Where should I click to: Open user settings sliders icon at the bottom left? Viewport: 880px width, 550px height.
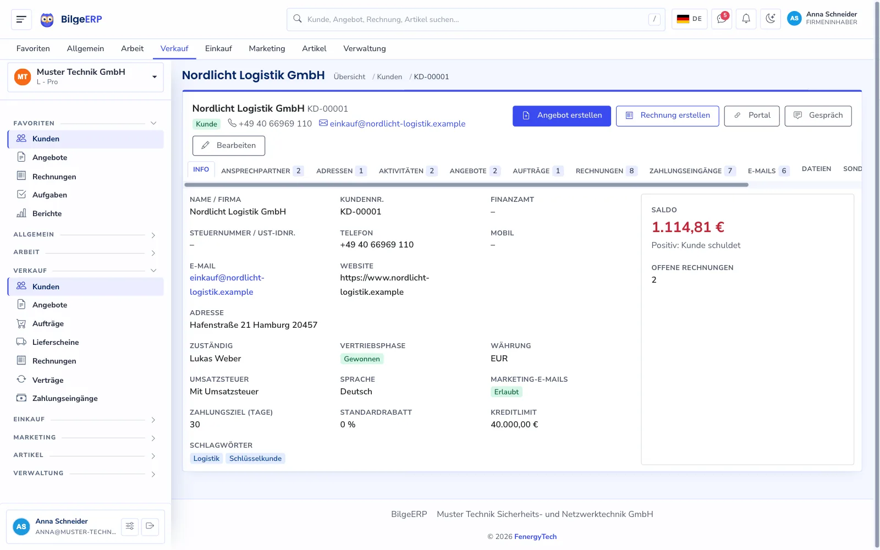130,526
